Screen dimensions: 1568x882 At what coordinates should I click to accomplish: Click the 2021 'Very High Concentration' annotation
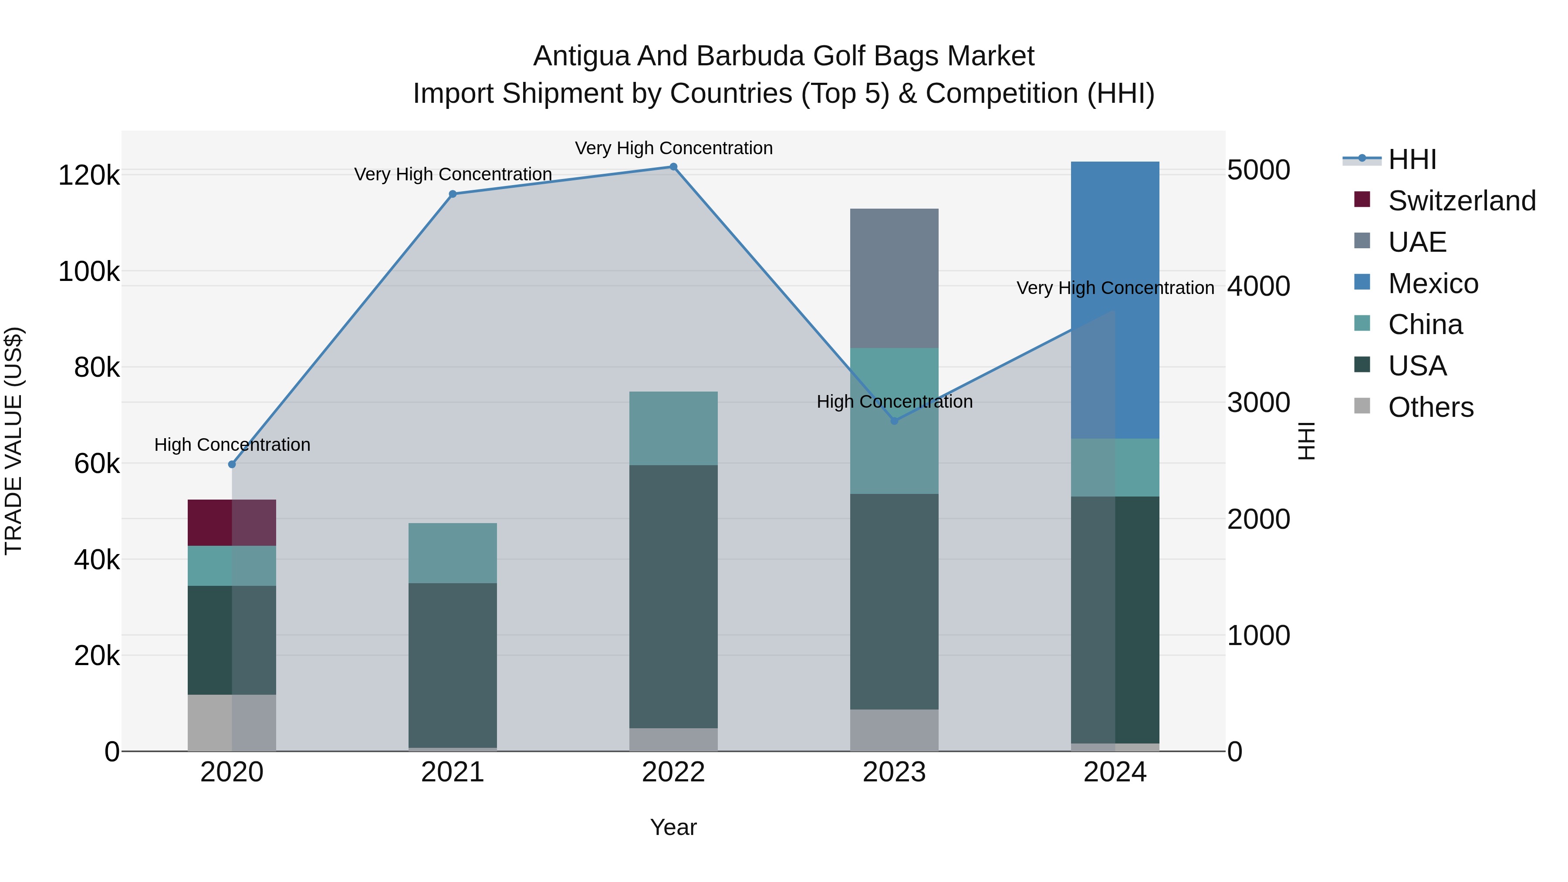pos(453,175)
